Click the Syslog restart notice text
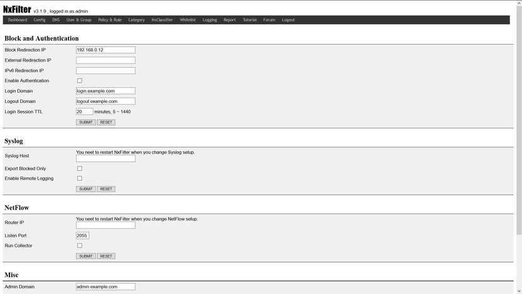The image size is (522, 294). (x=136, y=152)
